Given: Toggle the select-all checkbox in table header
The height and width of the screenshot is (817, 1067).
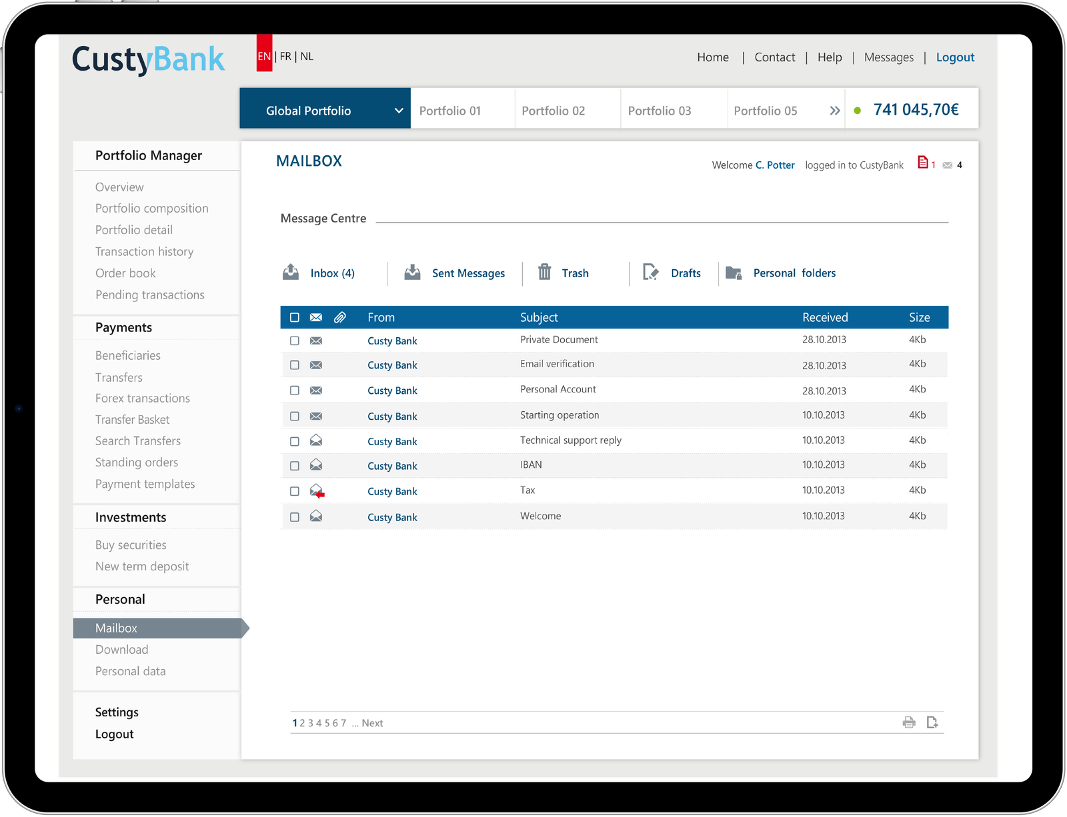Looking at the screenshot, I should [294, 318].
